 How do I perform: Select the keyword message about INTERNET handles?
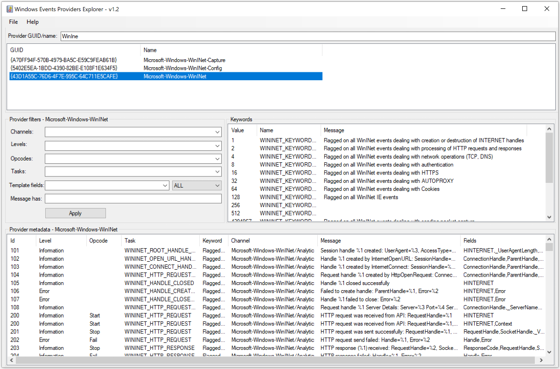point(424,140)
